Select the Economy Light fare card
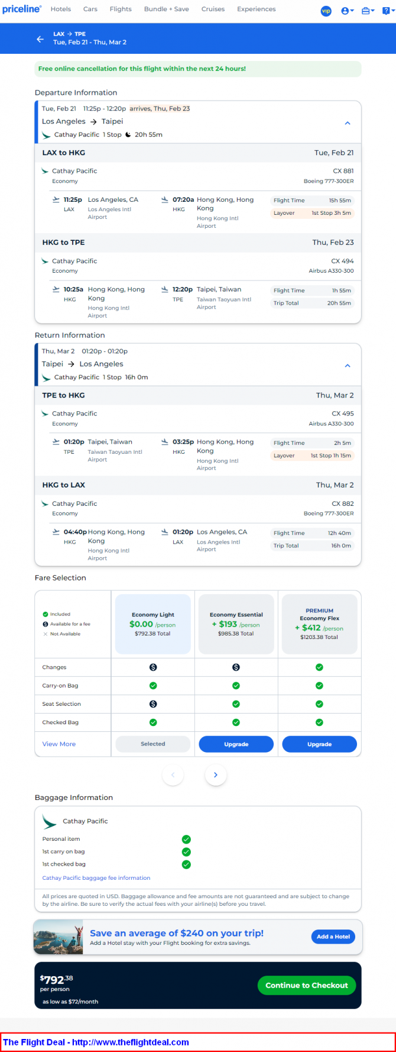The width and height of the screenshot is (396, 1052). (153, 624)
